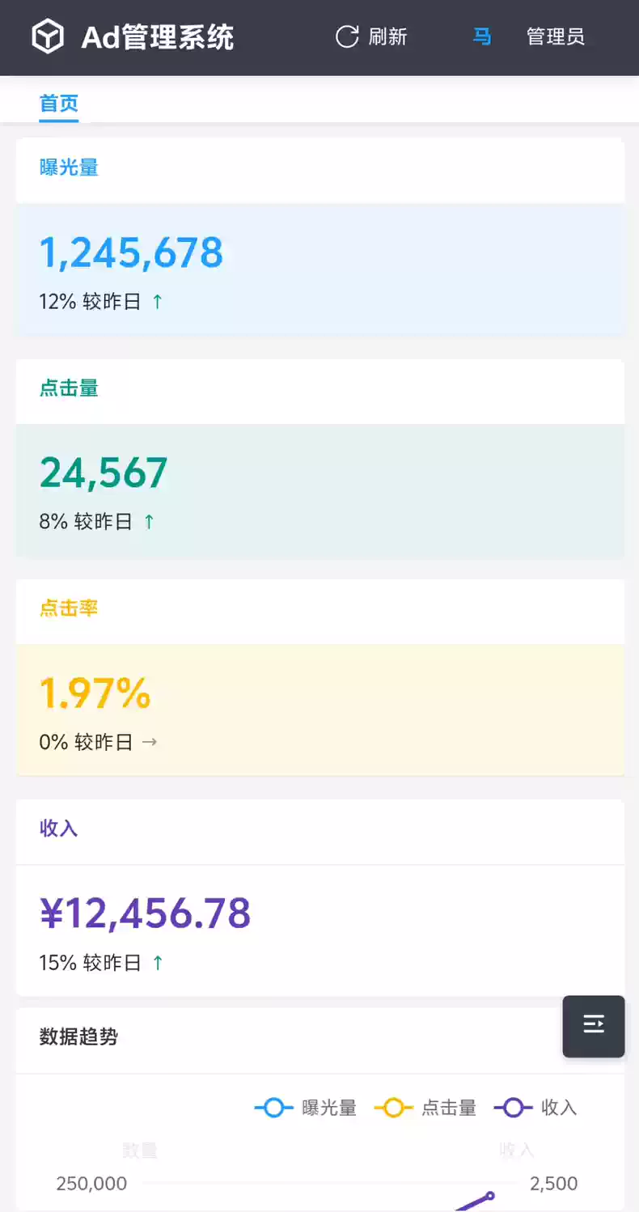
Task: Click the 1,245,678 exposure value
Action: [131, 252]
